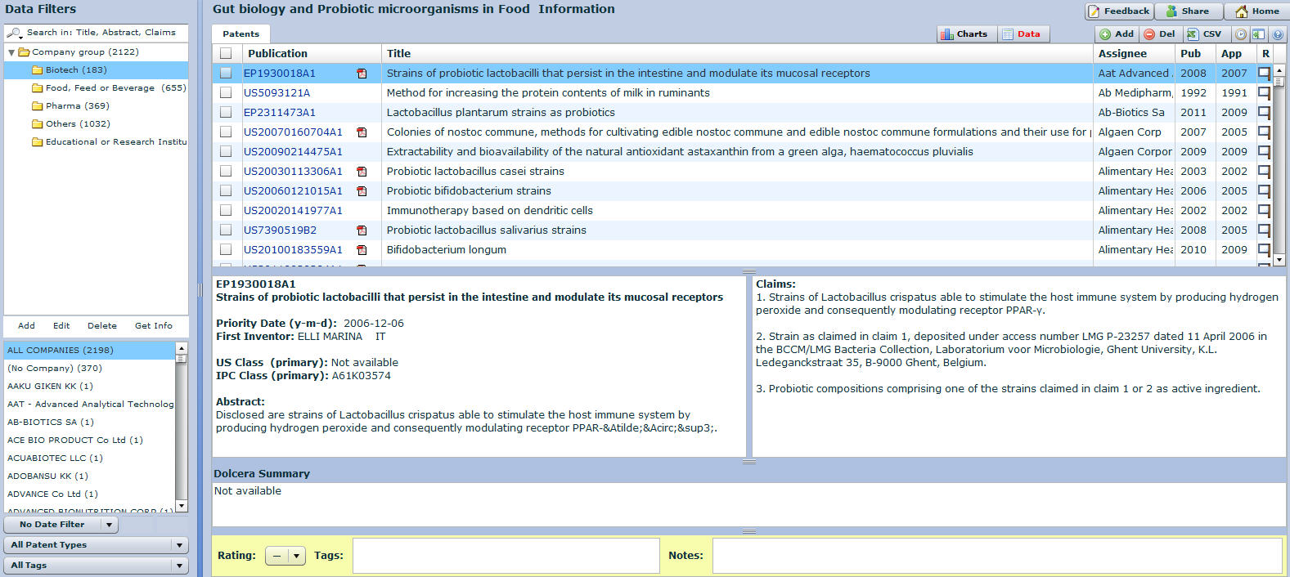
Task: Click the magnifier search options icon
Action: click(14, 33)
